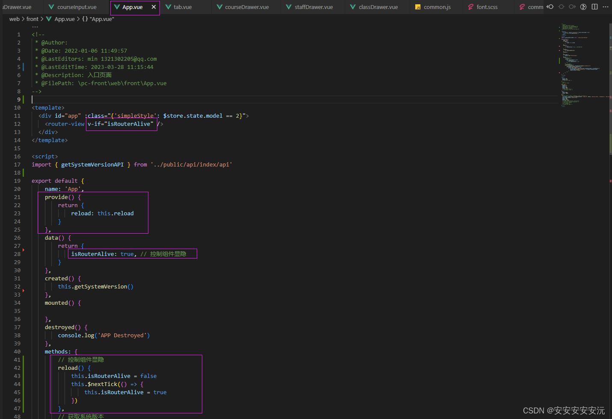Open the front breadcrumb folder
Screen dimensions: 612x419
coord(33,19)
